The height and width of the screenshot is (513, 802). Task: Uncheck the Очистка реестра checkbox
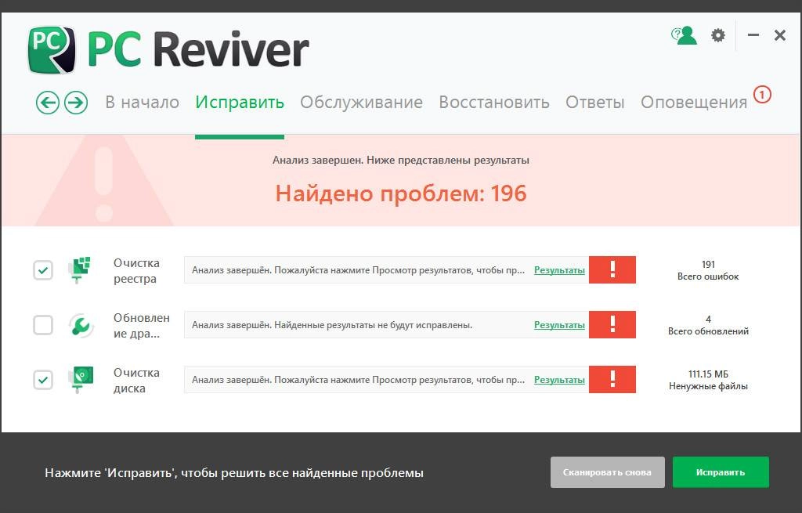point(43,270)
